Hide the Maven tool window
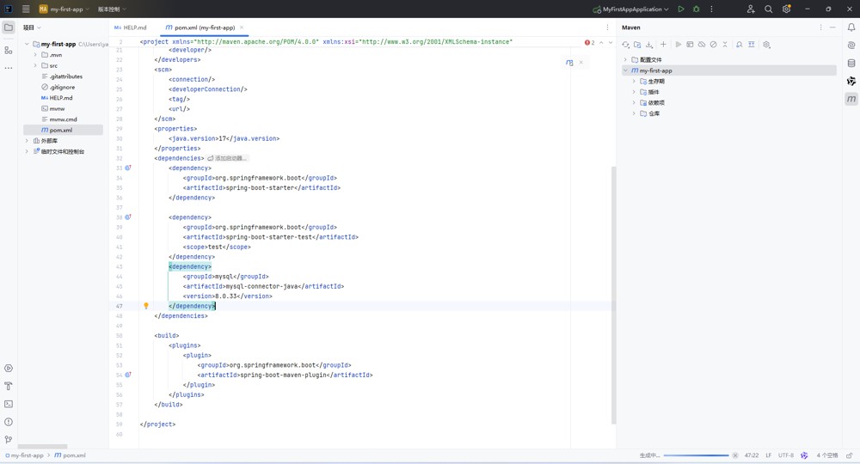 click(x=832, y=27)
